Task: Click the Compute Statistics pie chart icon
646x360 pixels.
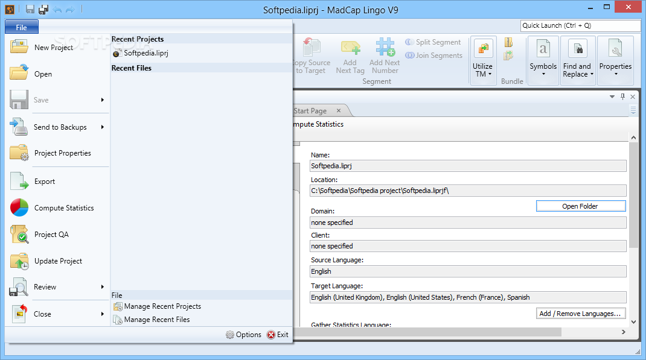Action: pyautogui.click(x=19, y=208)
